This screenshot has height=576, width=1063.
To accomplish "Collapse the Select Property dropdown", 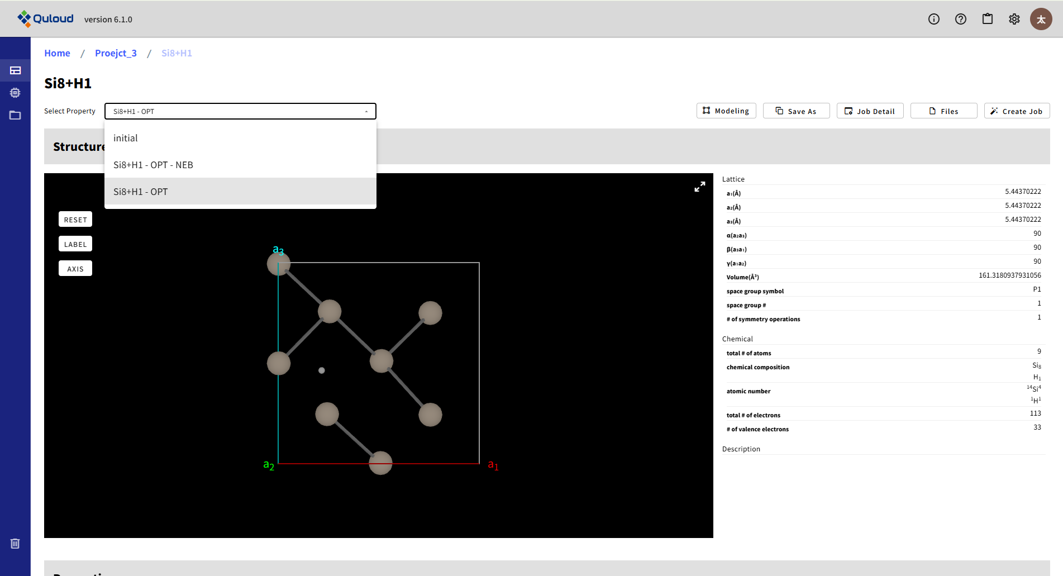I will 366,111.
